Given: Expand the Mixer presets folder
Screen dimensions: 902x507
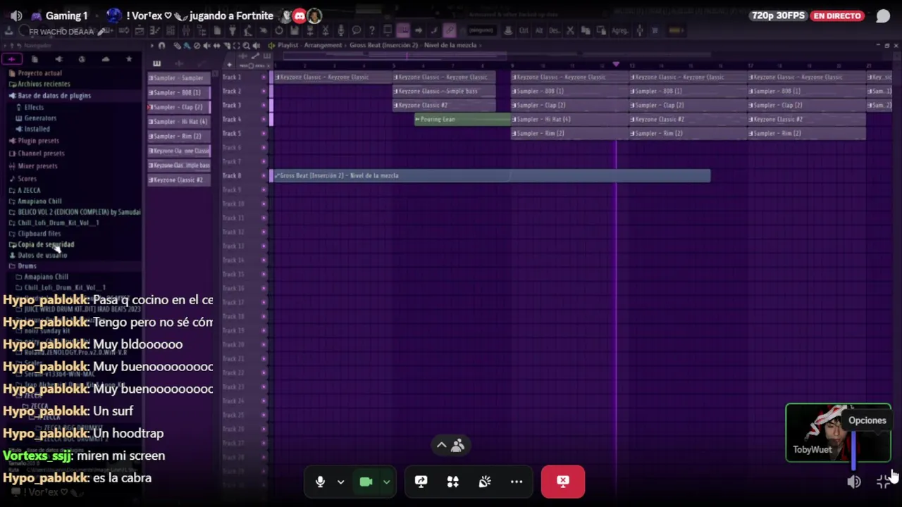Looking at the screenshot, I should coord(33,166).
